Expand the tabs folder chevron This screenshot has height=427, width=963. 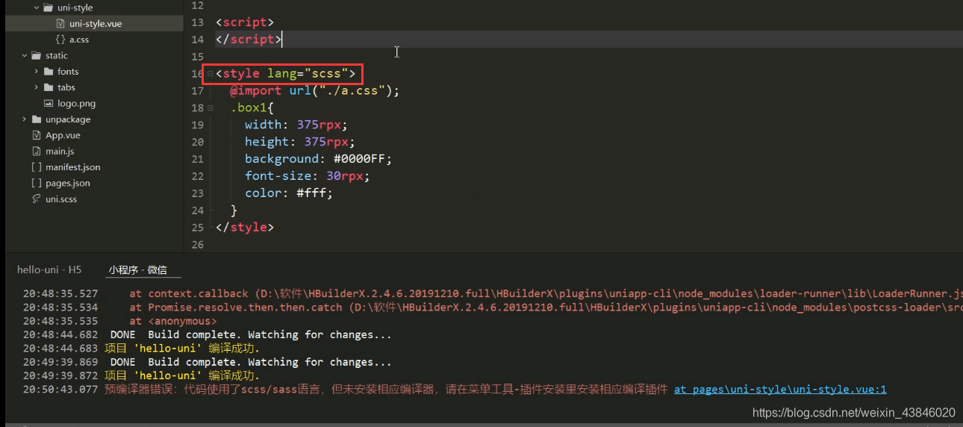(37, 87)
